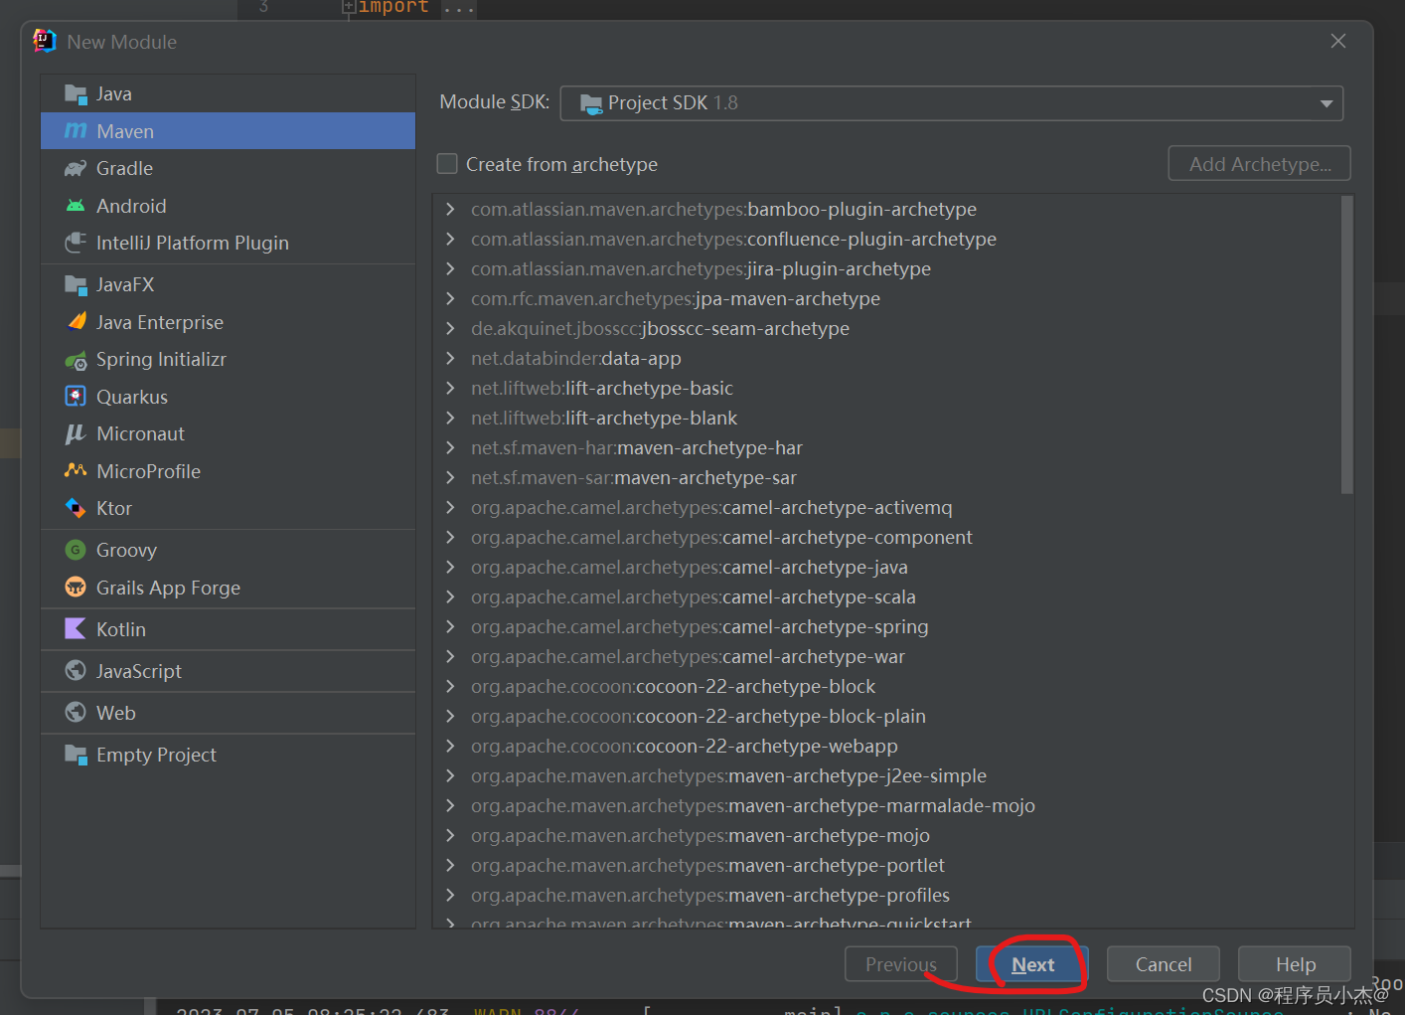Expand bamboo-plugin-archetype entry
The image size is (1405, 1015).
pyautogui.click(x=450, y=209)
